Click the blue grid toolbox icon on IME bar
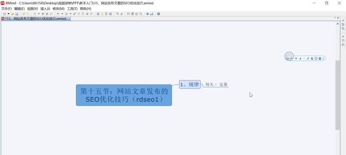The height and width of the screenshot is (155, 346). point(320,59)
